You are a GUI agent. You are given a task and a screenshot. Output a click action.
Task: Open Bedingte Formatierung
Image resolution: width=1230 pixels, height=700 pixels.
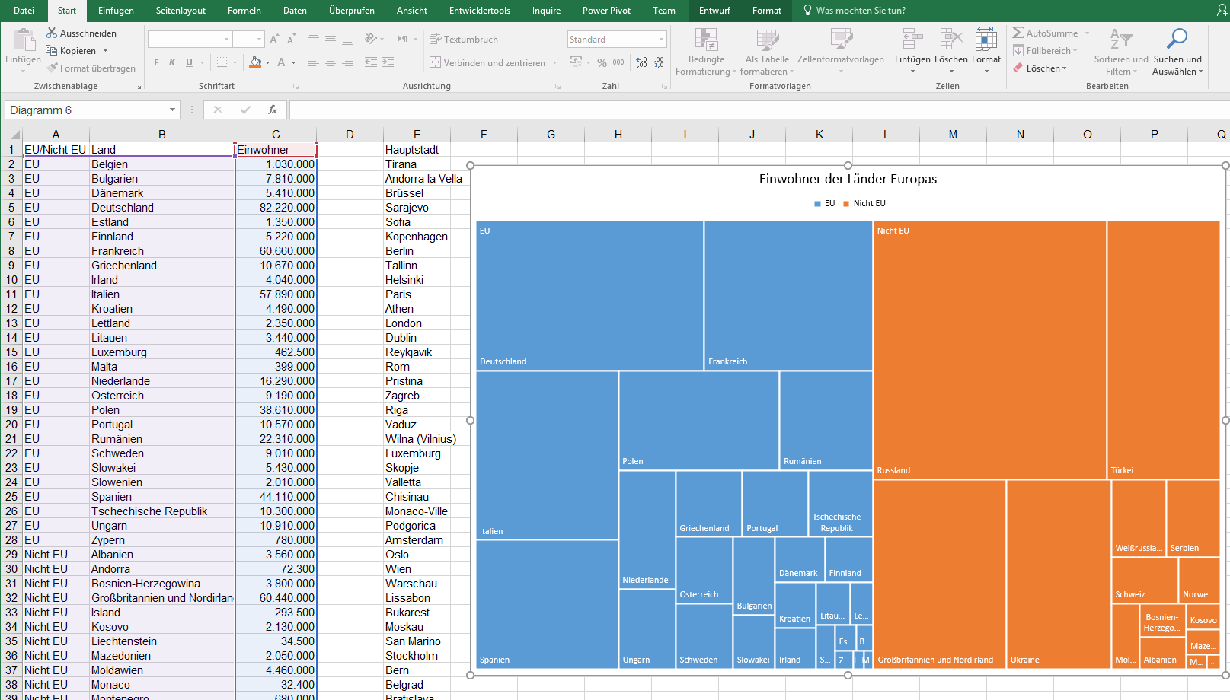(705, 51)
